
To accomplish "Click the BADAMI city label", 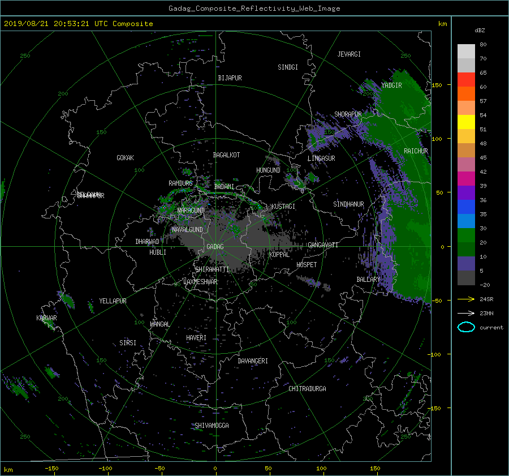I will click(224, 187).
